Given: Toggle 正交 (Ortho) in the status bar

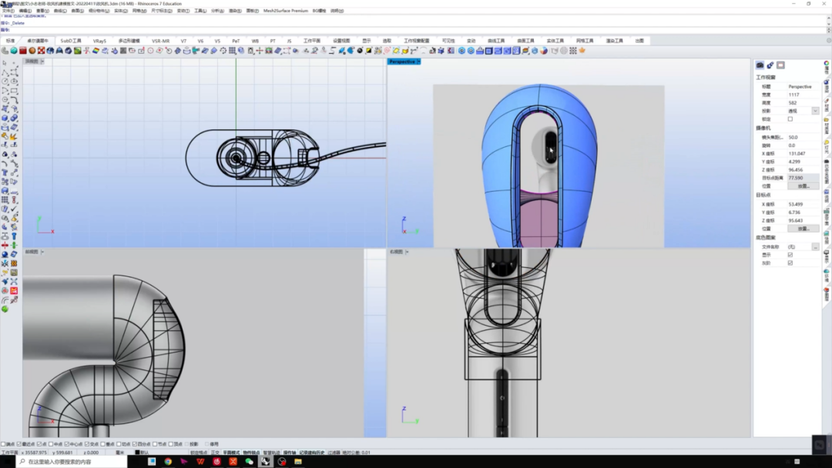Looking at the screenshot, I should (215, 453).
